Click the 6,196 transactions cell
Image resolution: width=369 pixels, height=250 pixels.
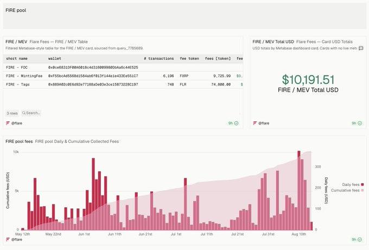tap(169, 76)
